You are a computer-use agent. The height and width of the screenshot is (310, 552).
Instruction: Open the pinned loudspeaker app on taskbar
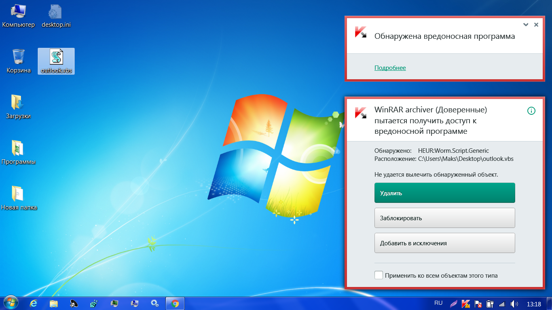tap(74, 304)
